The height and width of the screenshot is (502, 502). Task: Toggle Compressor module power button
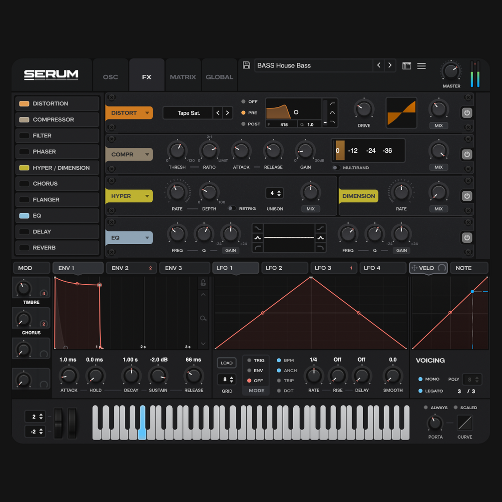point(467,154)
